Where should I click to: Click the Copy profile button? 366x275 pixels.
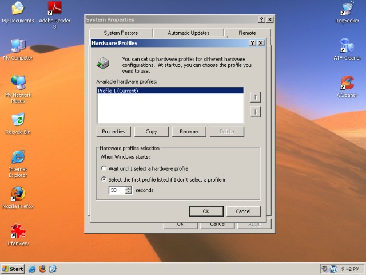tap(151, 132)
